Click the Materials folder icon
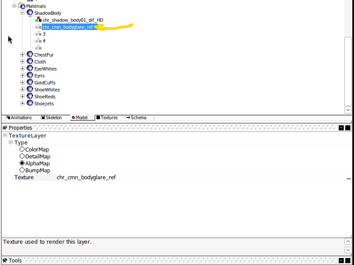The width and height of the screenshot is (354, 265). coord(21,6)
